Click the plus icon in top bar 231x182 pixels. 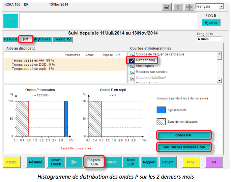190,7
